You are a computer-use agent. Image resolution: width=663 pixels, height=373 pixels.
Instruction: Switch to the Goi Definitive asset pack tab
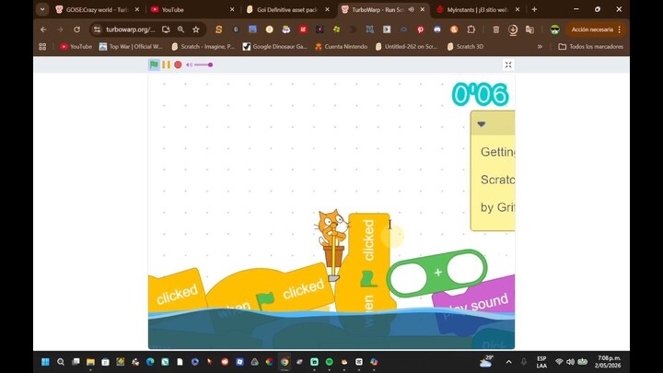[287, 9]
